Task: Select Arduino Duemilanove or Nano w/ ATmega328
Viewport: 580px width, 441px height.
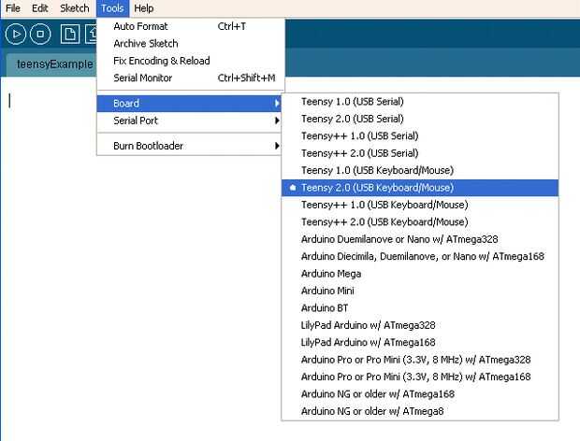Action: pos(420,239)
